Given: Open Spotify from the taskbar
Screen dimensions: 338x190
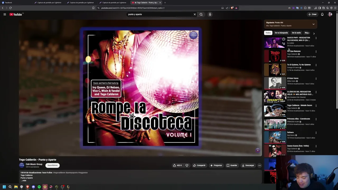Looking at the screenshot, I should (39, 187).
